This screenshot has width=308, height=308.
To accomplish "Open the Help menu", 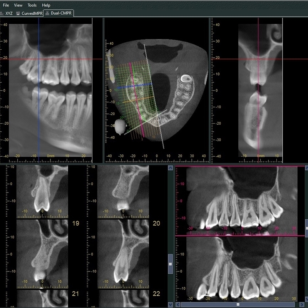I will tap(46, 5).
